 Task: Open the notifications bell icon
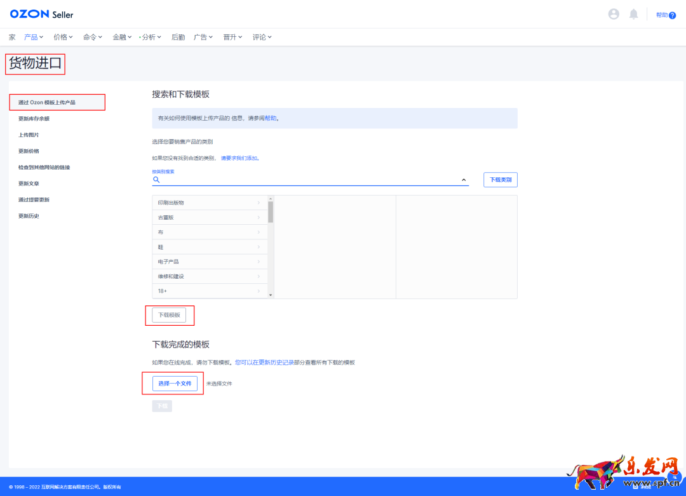pos(633,14)
